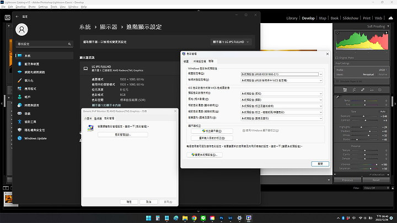This screenshot has width=397, height=223.
Task: Open the Photo menu in Lightroom
Action: click(x=32, y=7)
